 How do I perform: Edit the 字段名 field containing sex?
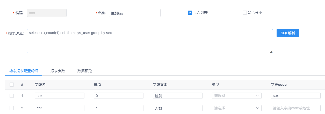60,96
